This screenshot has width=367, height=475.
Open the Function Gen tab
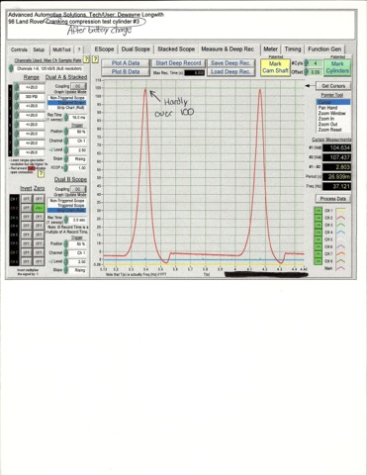[324, 49]
